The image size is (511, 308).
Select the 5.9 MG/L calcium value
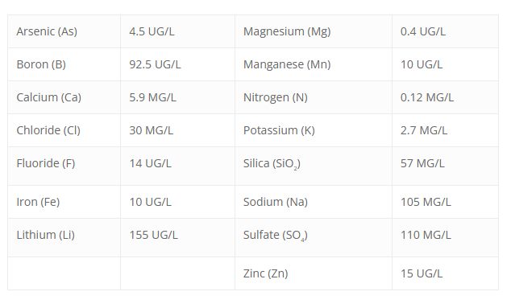click(x=152, y=97)
